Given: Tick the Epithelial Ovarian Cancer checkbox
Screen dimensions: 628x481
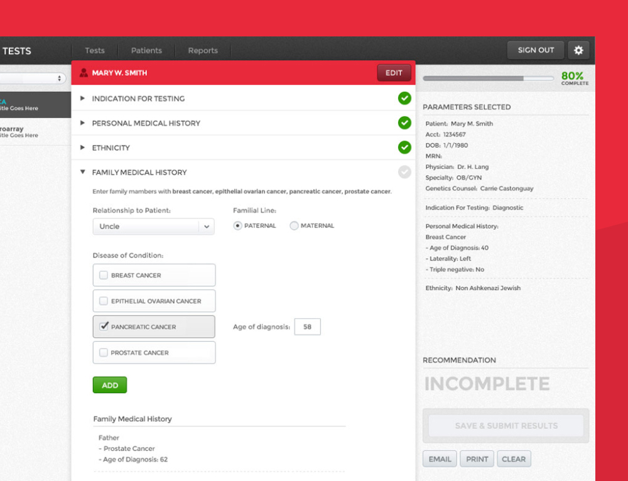Looking at the screenshot, I should point(104,301).
